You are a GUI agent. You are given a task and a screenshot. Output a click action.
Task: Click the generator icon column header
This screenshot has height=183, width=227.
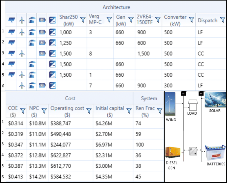32,21
